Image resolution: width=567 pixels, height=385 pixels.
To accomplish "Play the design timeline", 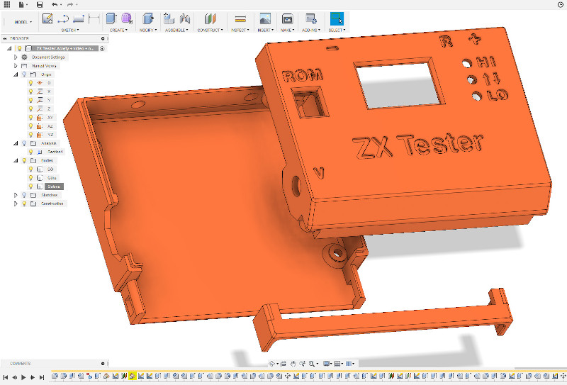I will [x=23, y=377].
